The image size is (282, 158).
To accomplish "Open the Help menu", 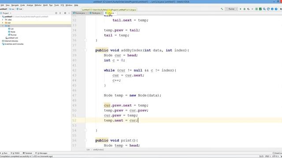I will 76,5.
